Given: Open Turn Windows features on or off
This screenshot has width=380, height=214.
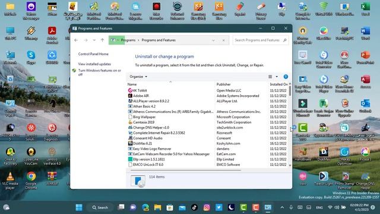Looking at the screenshot, I should point(99,73).
